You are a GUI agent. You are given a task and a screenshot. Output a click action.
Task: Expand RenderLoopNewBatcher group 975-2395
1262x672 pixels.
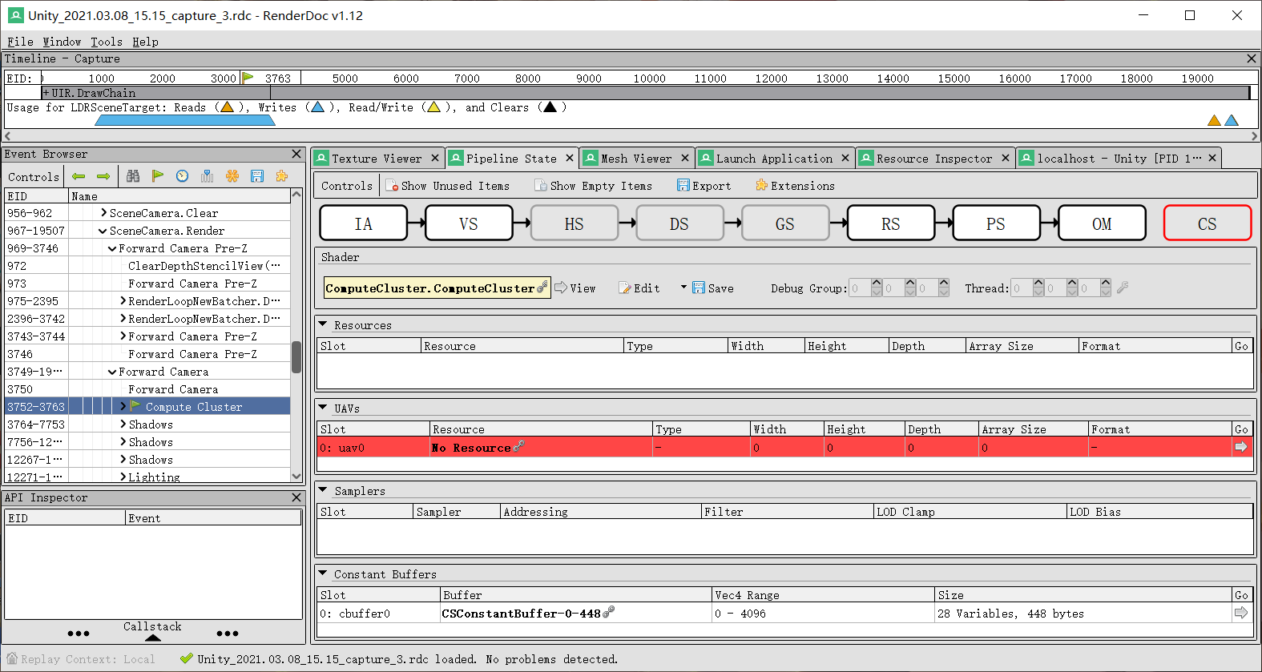click(x=123, y=301)
